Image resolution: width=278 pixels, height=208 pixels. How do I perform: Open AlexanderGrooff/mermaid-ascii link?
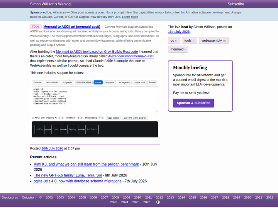coord(131,56)
